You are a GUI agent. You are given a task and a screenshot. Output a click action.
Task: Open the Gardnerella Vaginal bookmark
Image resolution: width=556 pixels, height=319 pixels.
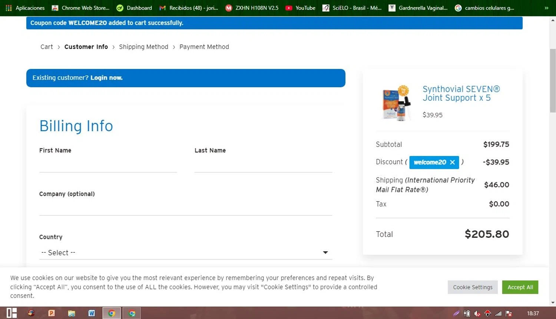418,8
